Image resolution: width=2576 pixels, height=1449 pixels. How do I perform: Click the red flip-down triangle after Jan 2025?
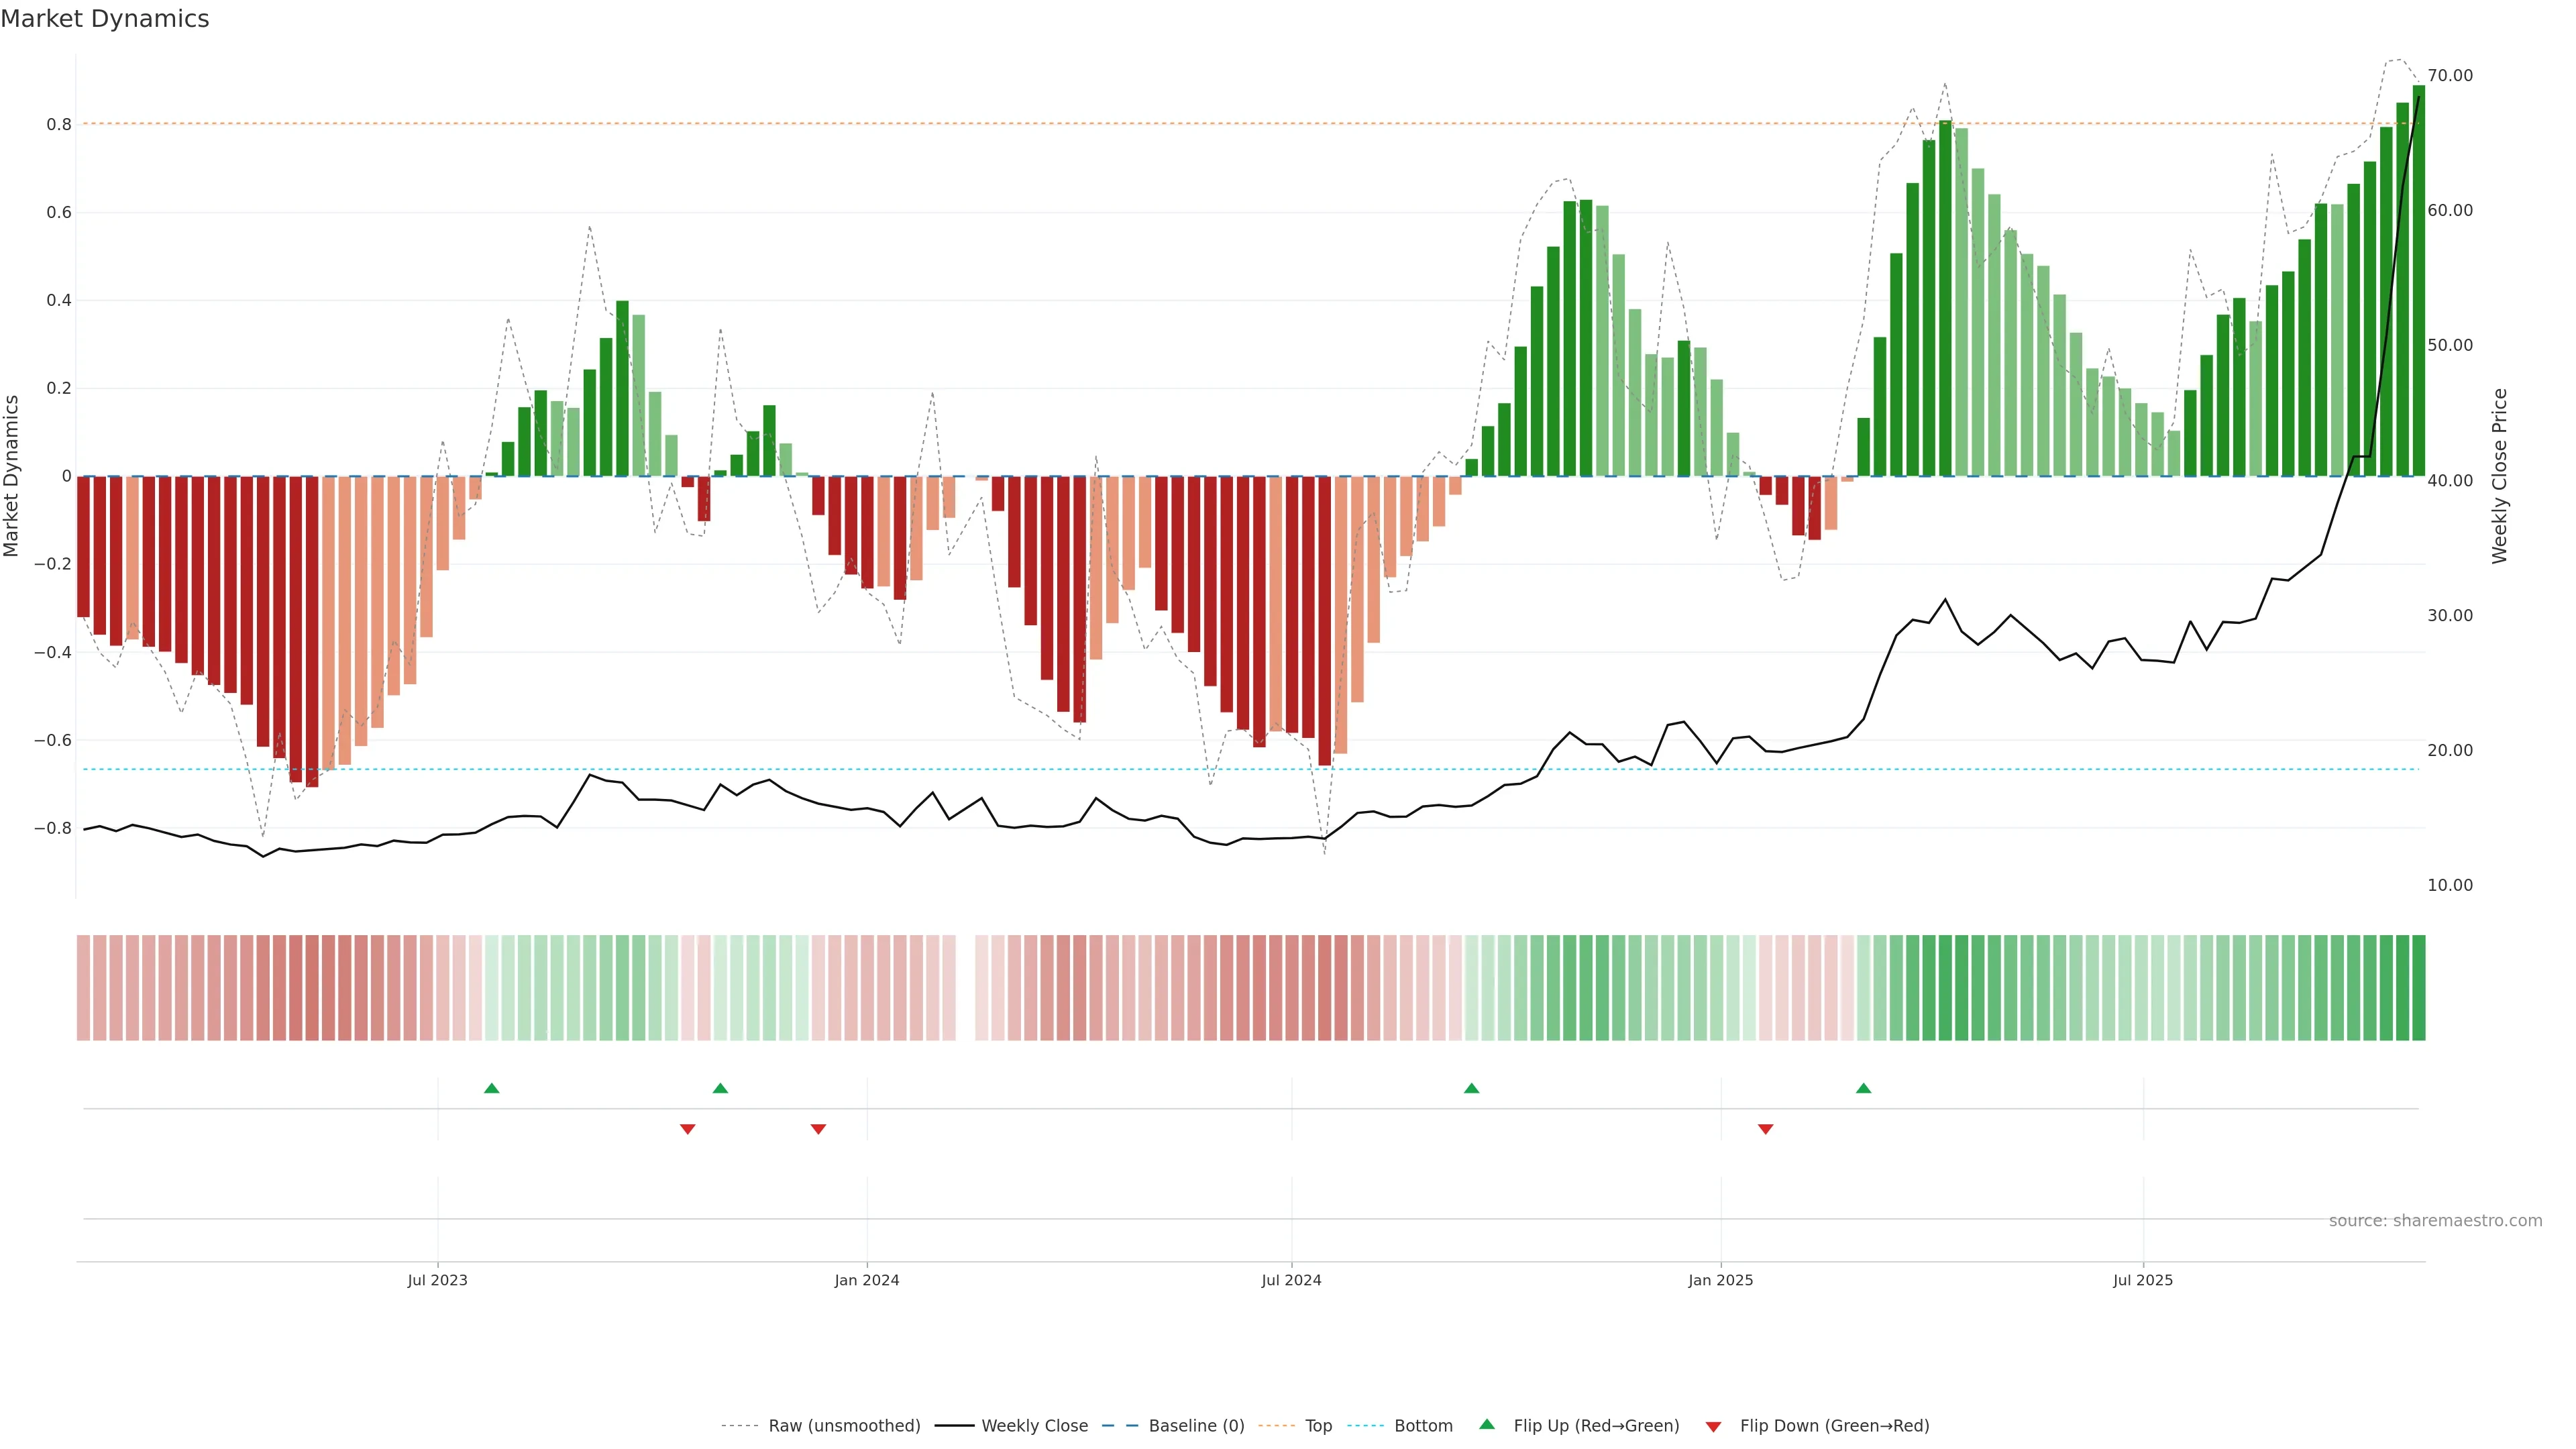1765,1129
